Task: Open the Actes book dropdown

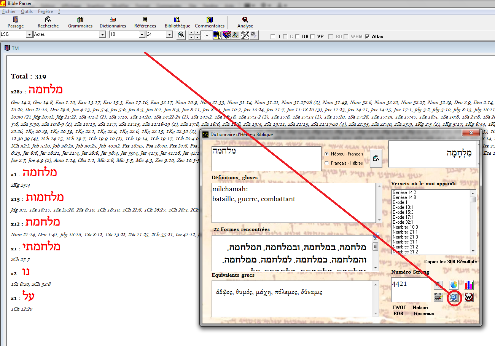Action: pos(102,35)
